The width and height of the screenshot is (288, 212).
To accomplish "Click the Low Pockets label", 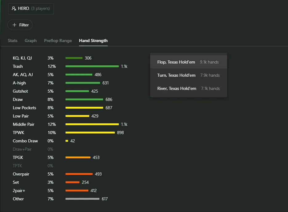I will [24, 108].
